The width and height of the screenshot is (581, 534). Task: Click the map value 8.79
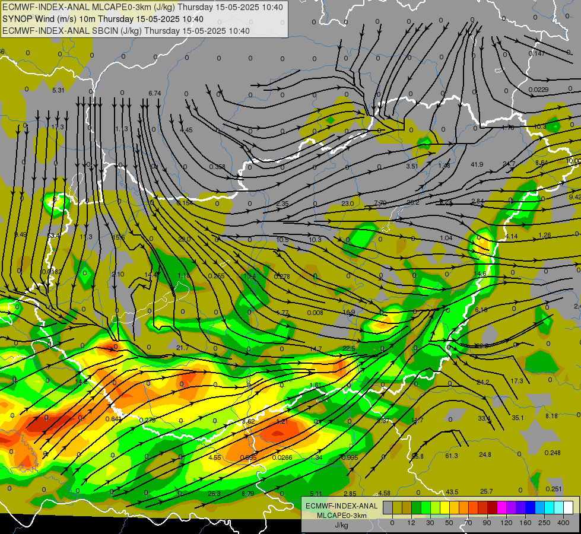[248, 494]
